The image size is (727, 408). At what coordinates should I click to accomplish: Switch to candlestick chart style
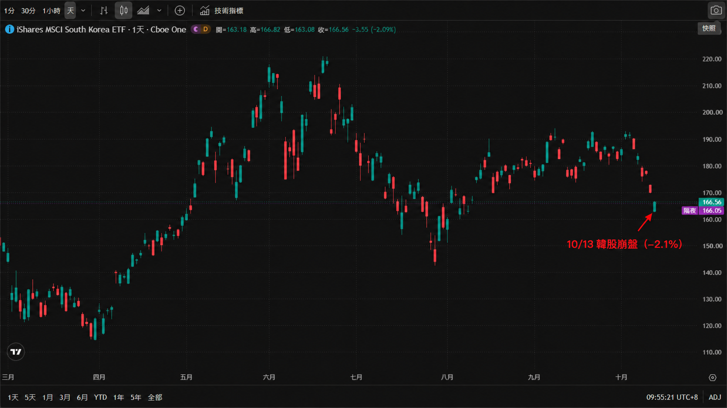tap(124, 11)
